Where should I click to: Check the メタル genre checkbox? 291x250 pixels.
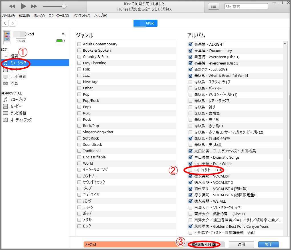point(79,220)
